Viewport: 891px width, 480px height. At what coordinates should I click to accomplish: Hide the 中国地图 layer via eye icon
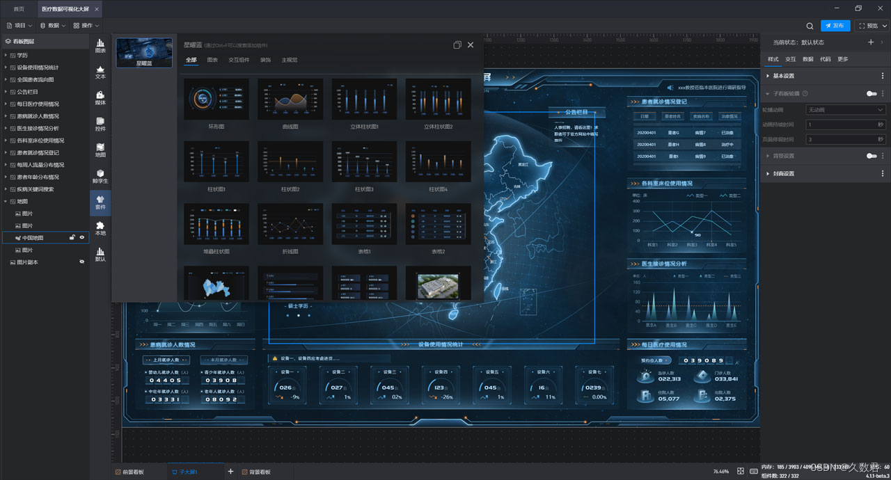pos(82,238)
